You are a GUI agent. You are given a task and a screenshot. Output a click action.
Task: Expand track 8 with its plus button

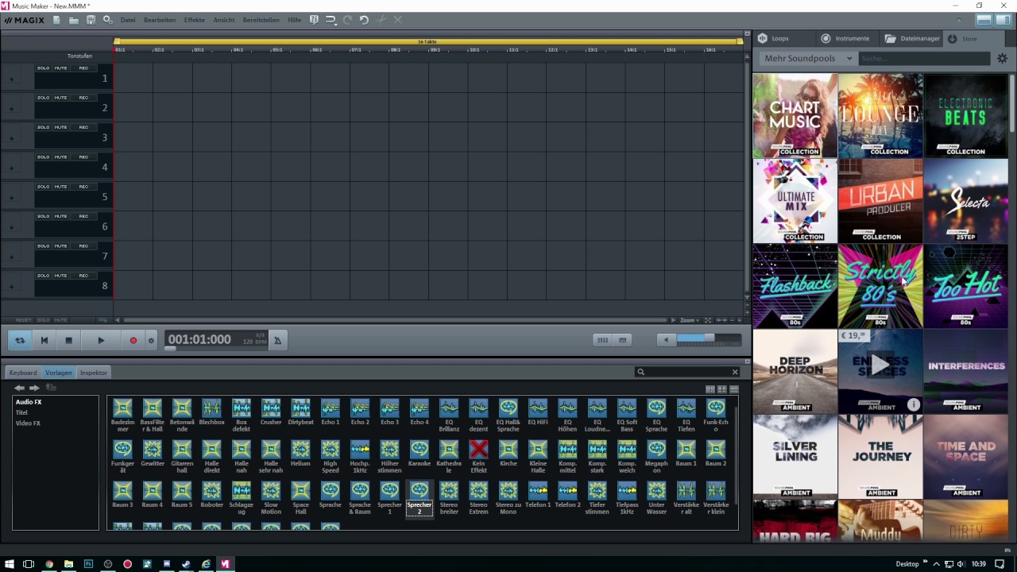click(11, 287)
